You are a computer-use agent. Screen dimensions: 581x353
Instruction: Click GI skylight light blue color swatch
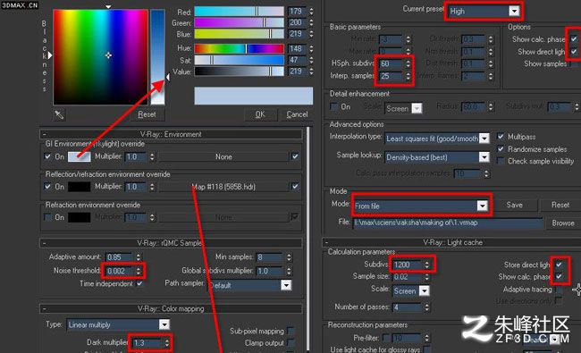click(x=79, y=156)
